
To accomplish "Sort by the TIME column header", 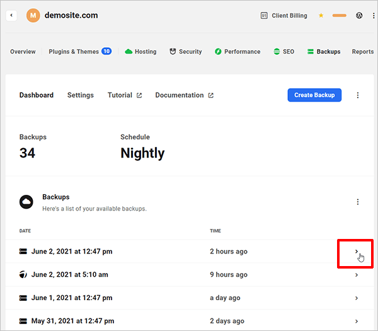I will tap(215, 231).
